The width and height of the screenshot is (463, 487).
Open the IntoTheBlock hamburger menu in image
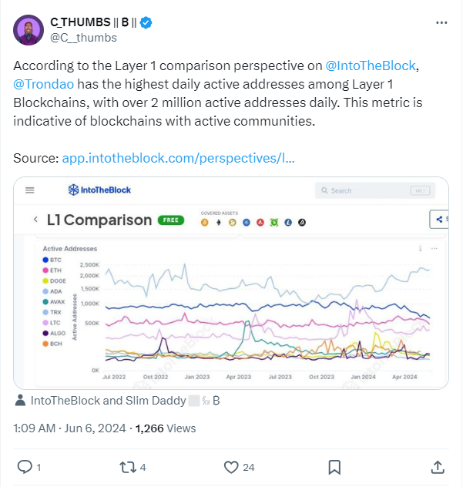[x=30, y=190]
